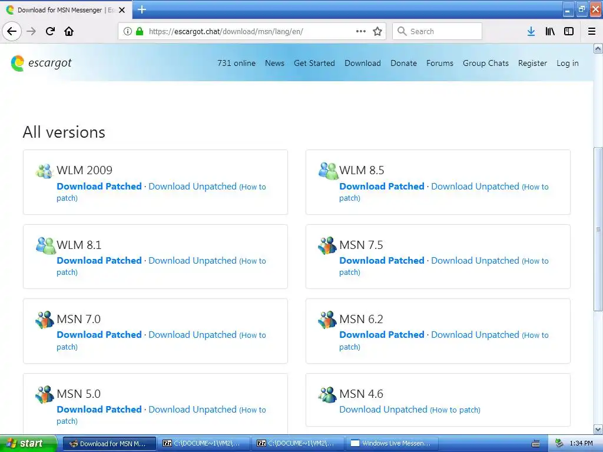Bookmark this page with the star
The width and height of the screenshot is (603, 452).
tap(377, 31)
